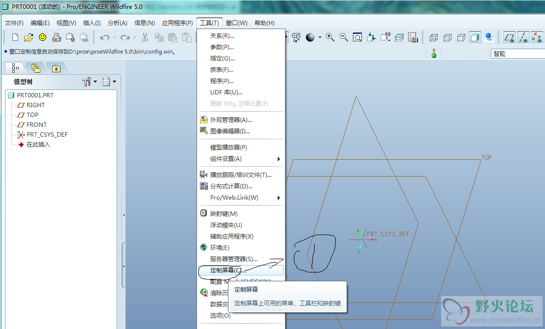This screenshot has width=545, height=329.
Task: Open the view manager icon
Action: click(x=413, y=37)
